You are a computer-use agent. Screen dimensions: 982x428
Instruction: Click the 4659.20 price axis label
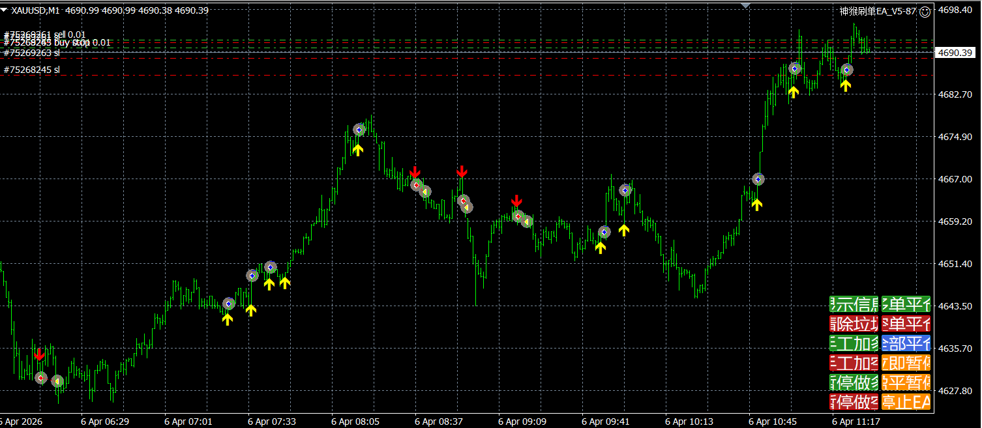955,221
